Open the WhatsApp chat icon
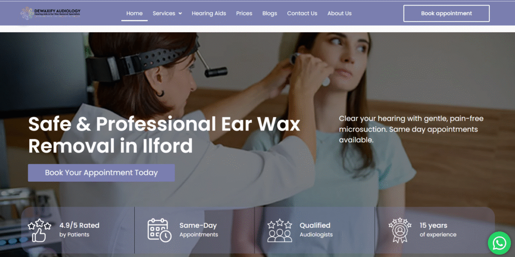 499,243
